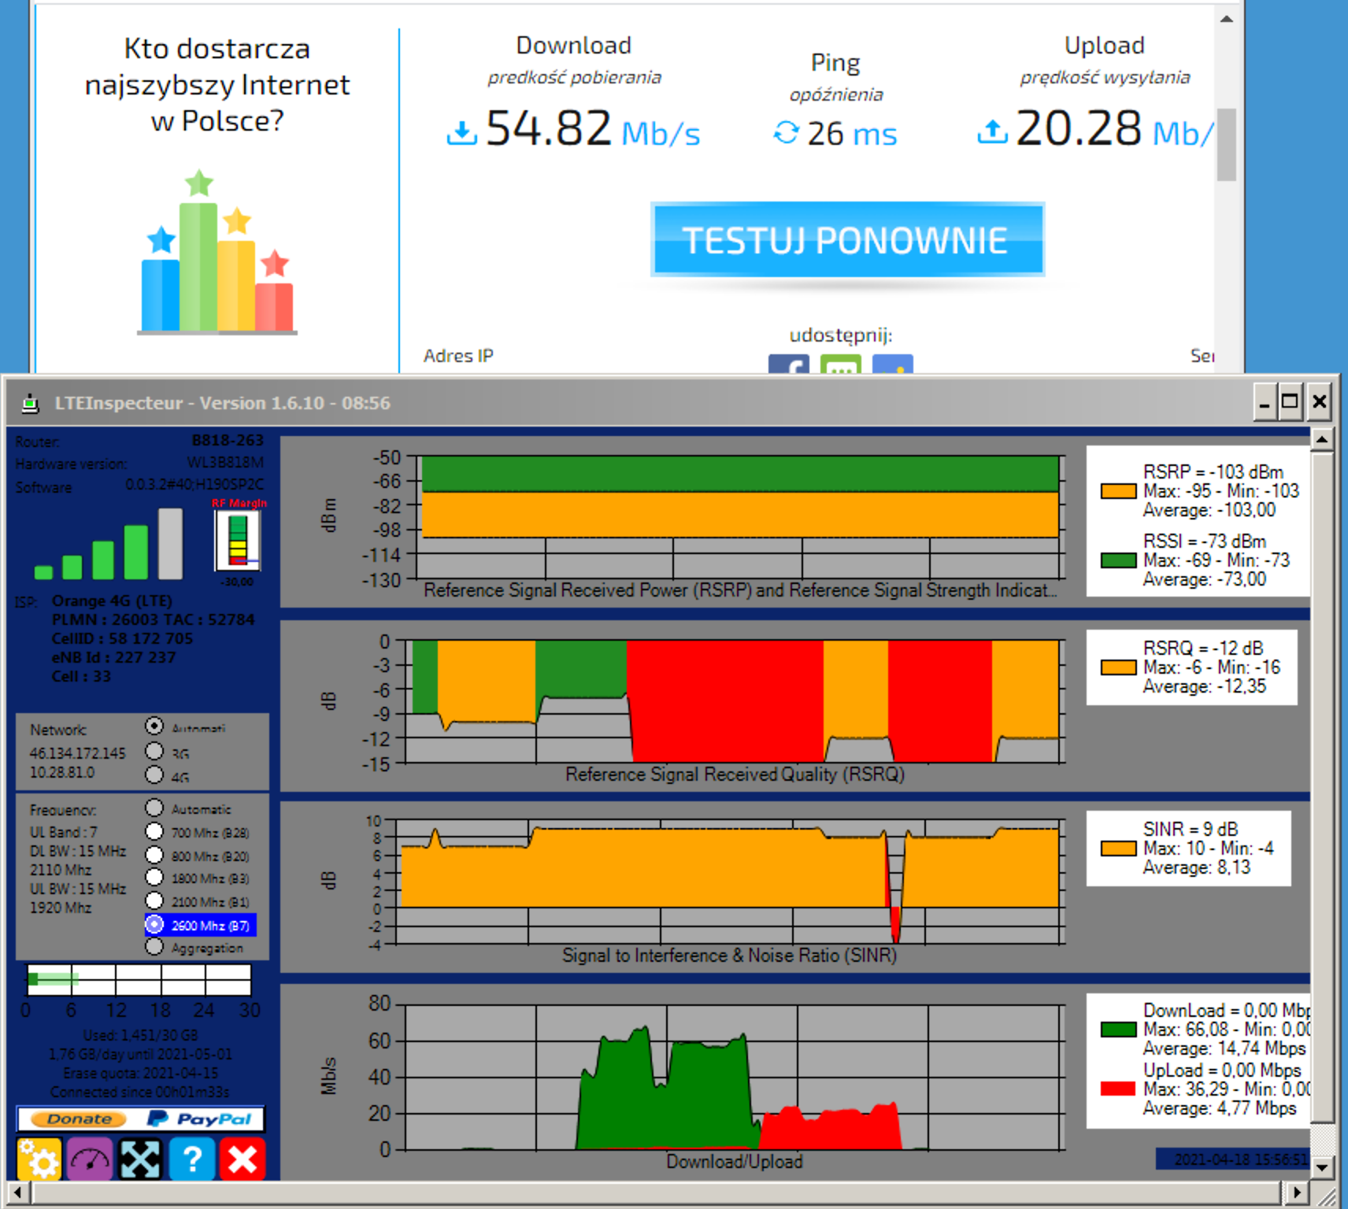Screen dimensions: 1348x1209
Task: Click the green chat share icon
Action: [x=840, y=364]
